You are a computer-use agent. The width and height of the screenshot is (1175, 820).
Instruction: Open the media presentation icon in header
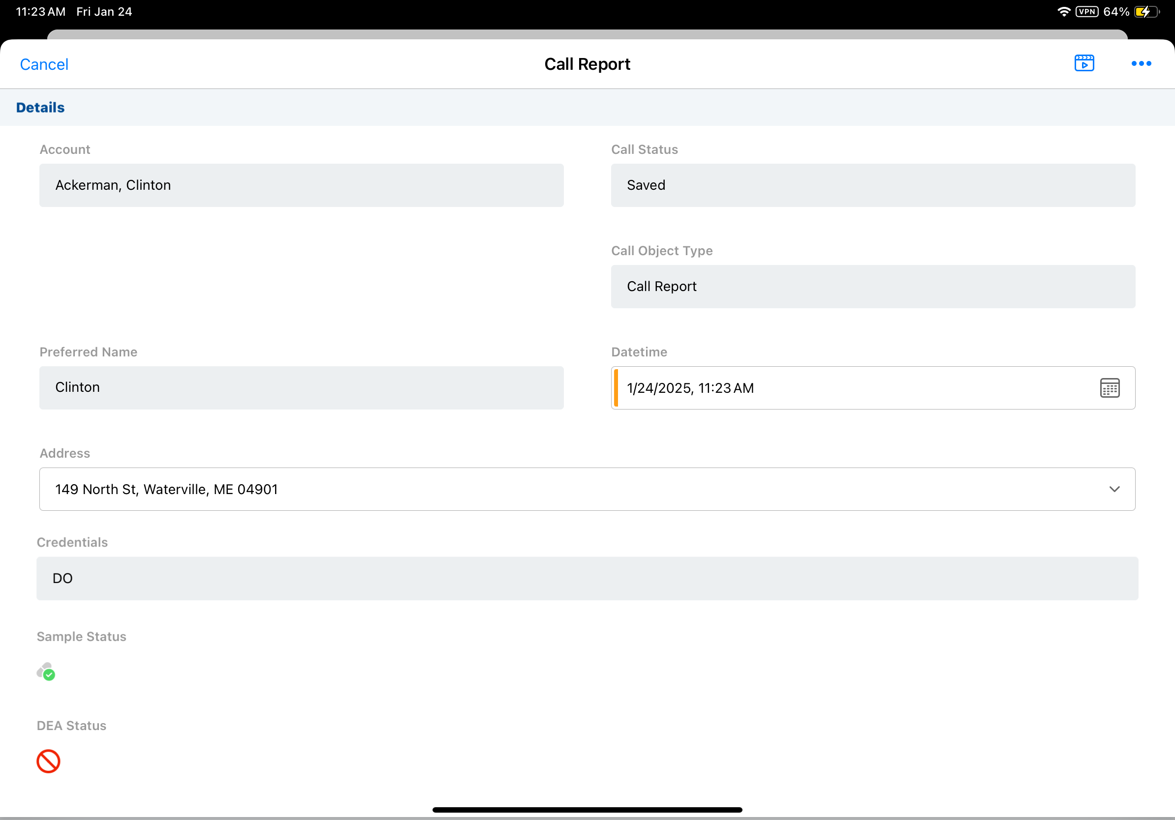click(1084, 63)
